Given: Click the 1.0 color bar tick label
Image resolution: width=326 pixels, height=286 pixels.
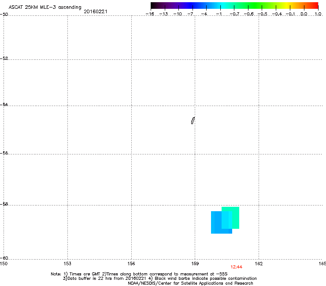Looking at the screenshot, I should pos(318,14).
